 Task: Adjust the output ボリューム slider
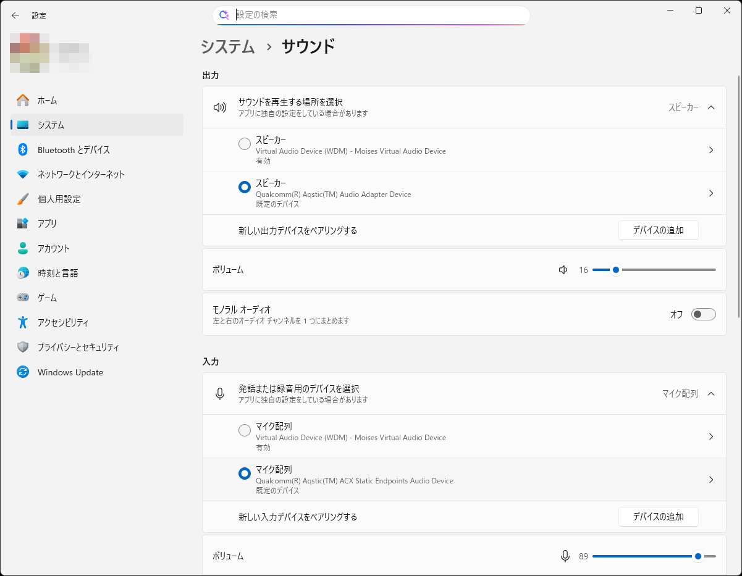pyautogui.click(x=615, y=270)
